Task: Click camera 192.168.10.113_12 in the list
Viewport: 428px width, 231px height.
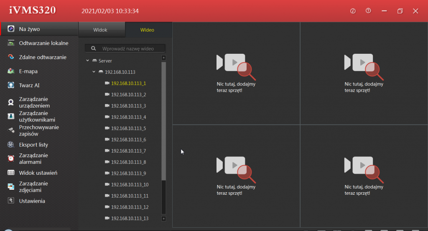Action: (x=130, y=207)
